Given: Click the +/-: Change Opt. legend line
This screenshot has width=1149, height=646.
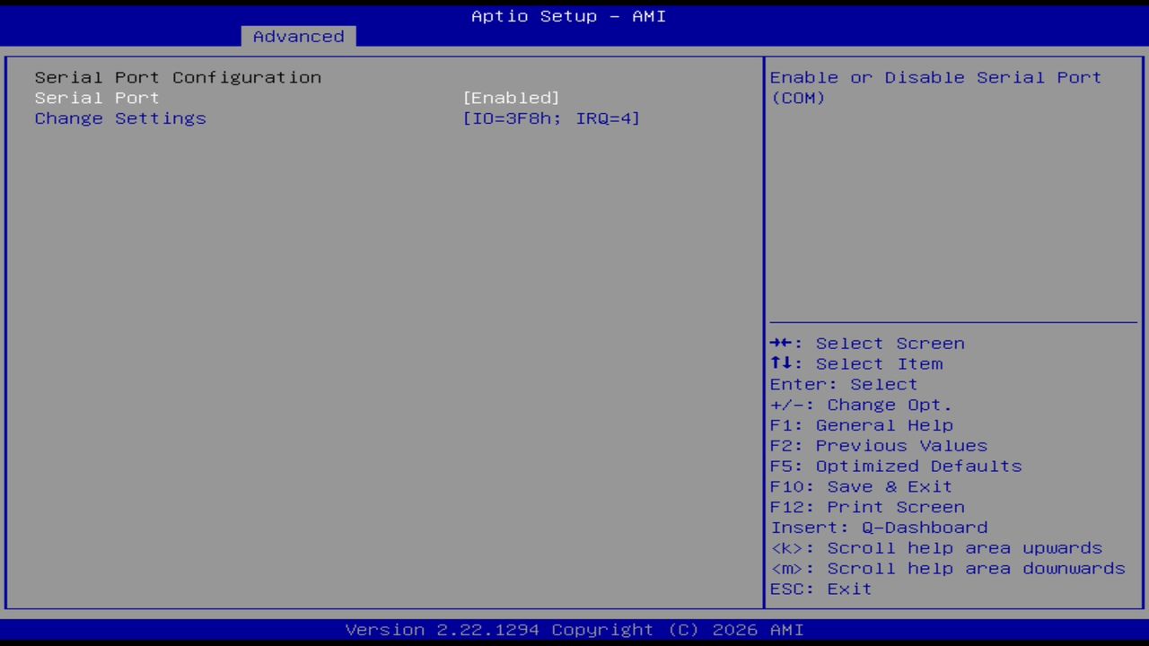Looking at the screenshot, I should point(860,405).
